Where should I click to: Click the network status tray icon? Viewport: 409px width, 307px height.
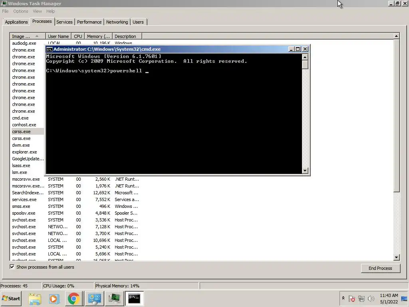click(x=361, y=298)
